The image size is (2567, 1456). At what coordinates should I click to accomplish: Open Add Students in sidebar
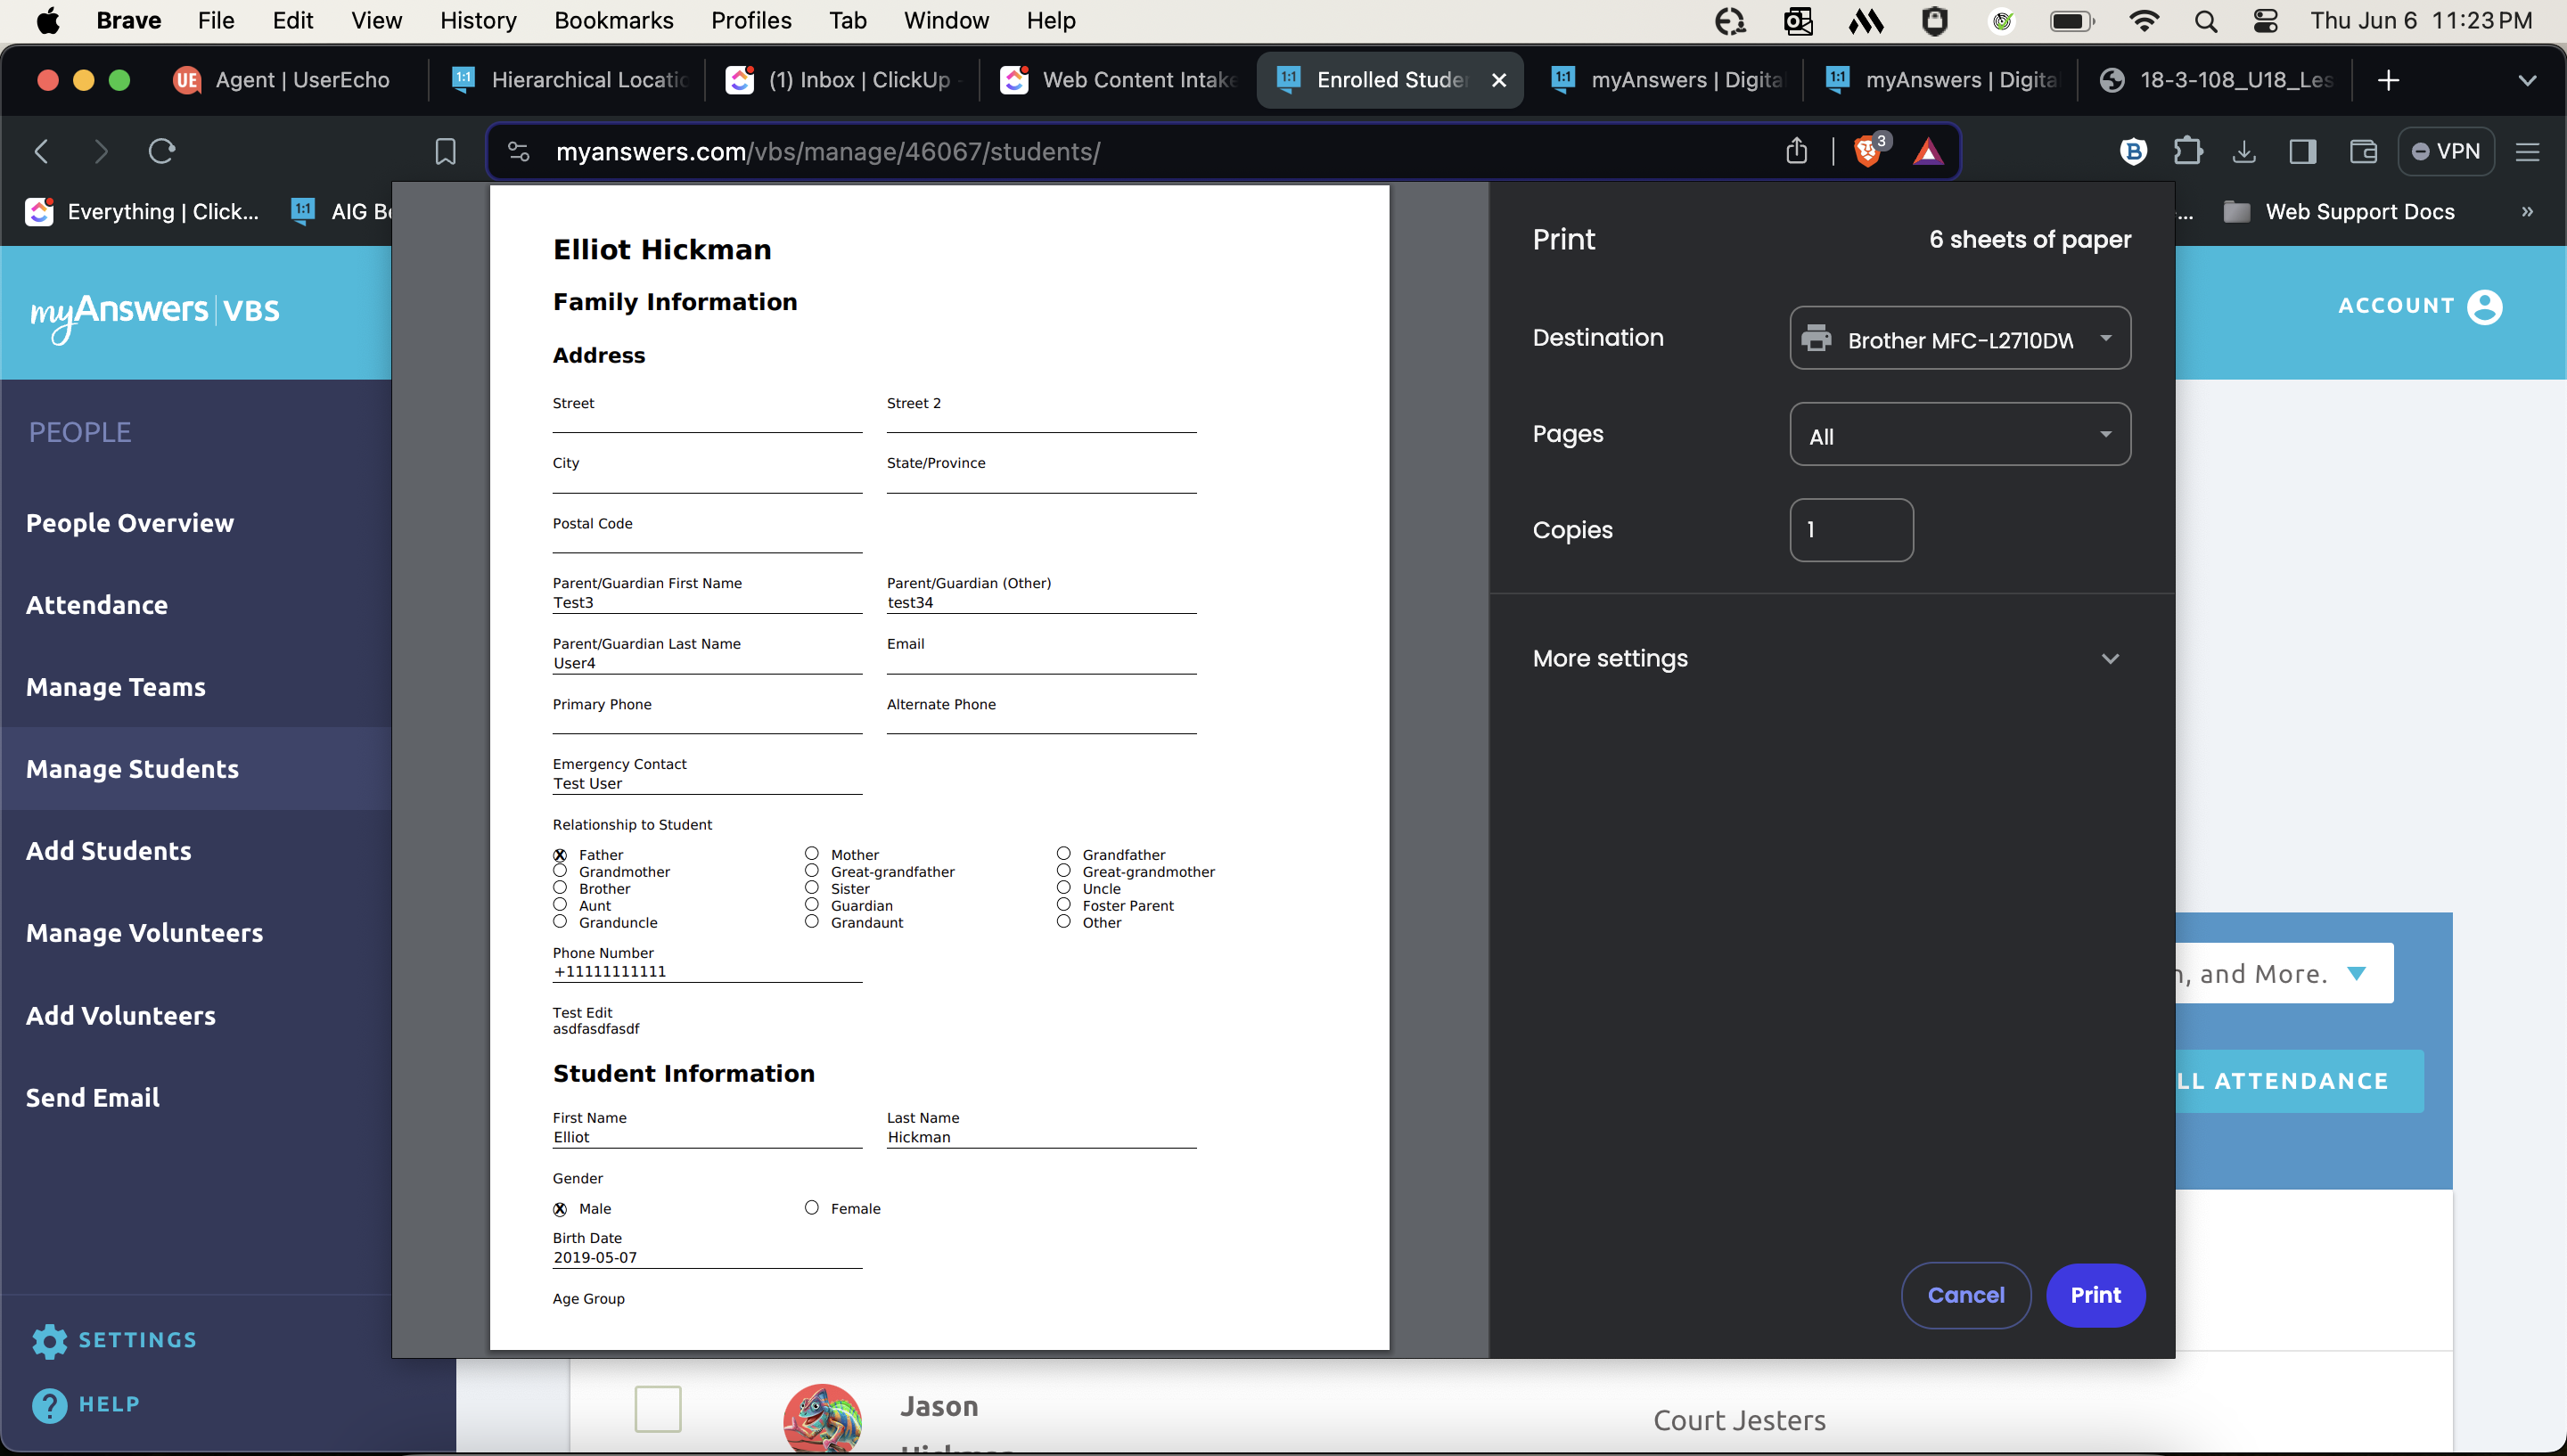pyautogui.click(x=109, y=851)
